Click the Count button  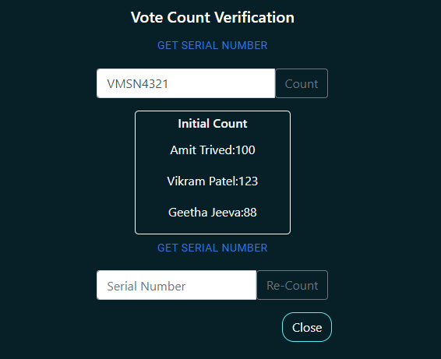[x=302, y=83]
